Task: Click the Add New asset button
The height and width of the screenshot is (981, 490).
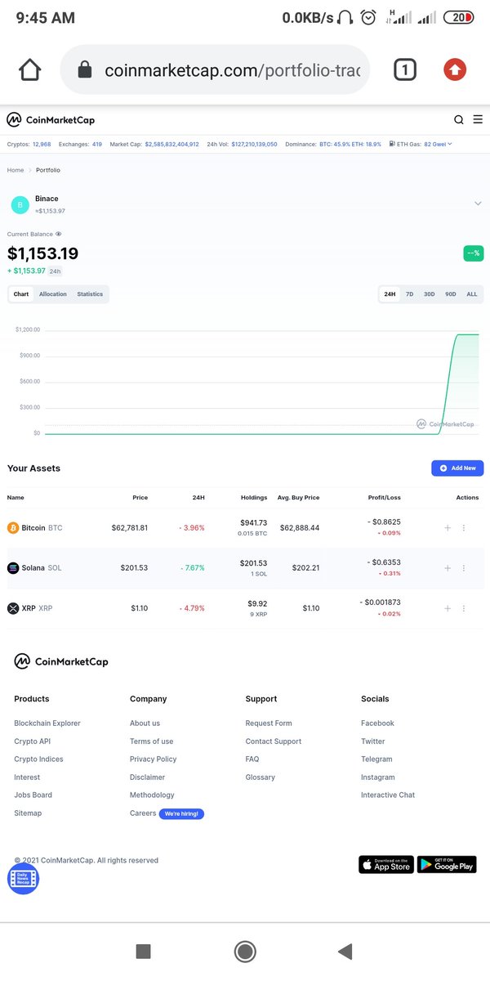Action: [457, 468]
